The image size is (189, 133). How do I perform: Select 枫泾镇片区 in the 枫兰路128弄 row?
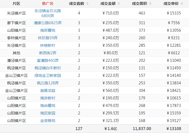pyautogui.click(x=16, y=83)
